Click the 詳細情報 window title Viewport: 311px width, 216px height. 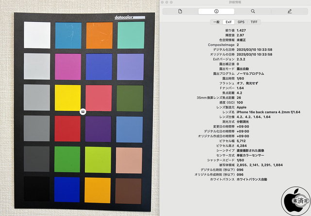(x=235, y=2)
